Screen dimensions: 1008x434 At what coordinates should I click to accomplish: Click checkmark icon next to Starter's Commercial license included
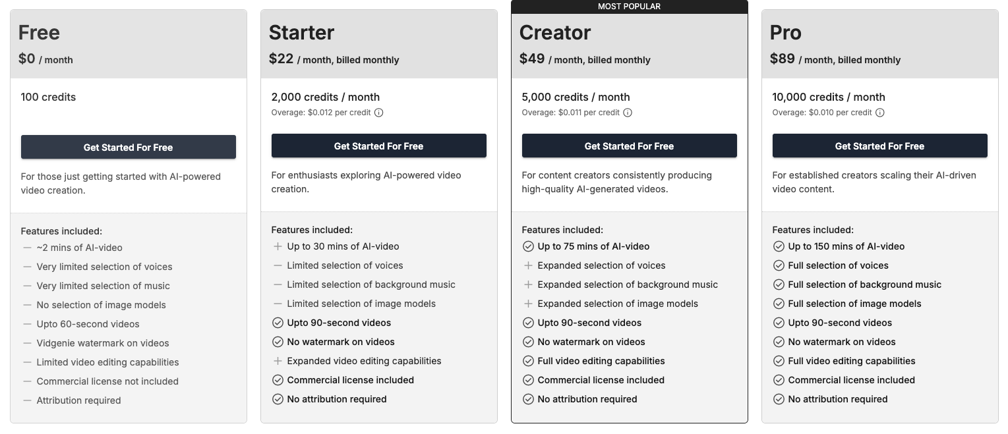(x=278, y=380)
